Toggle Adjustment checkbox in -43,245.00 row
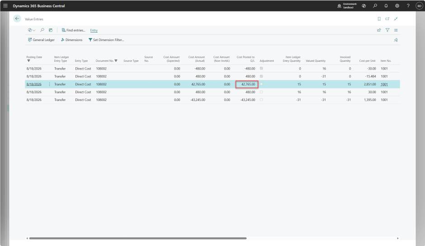This screenshot has height=246, width=425. (x=261, y=100)
